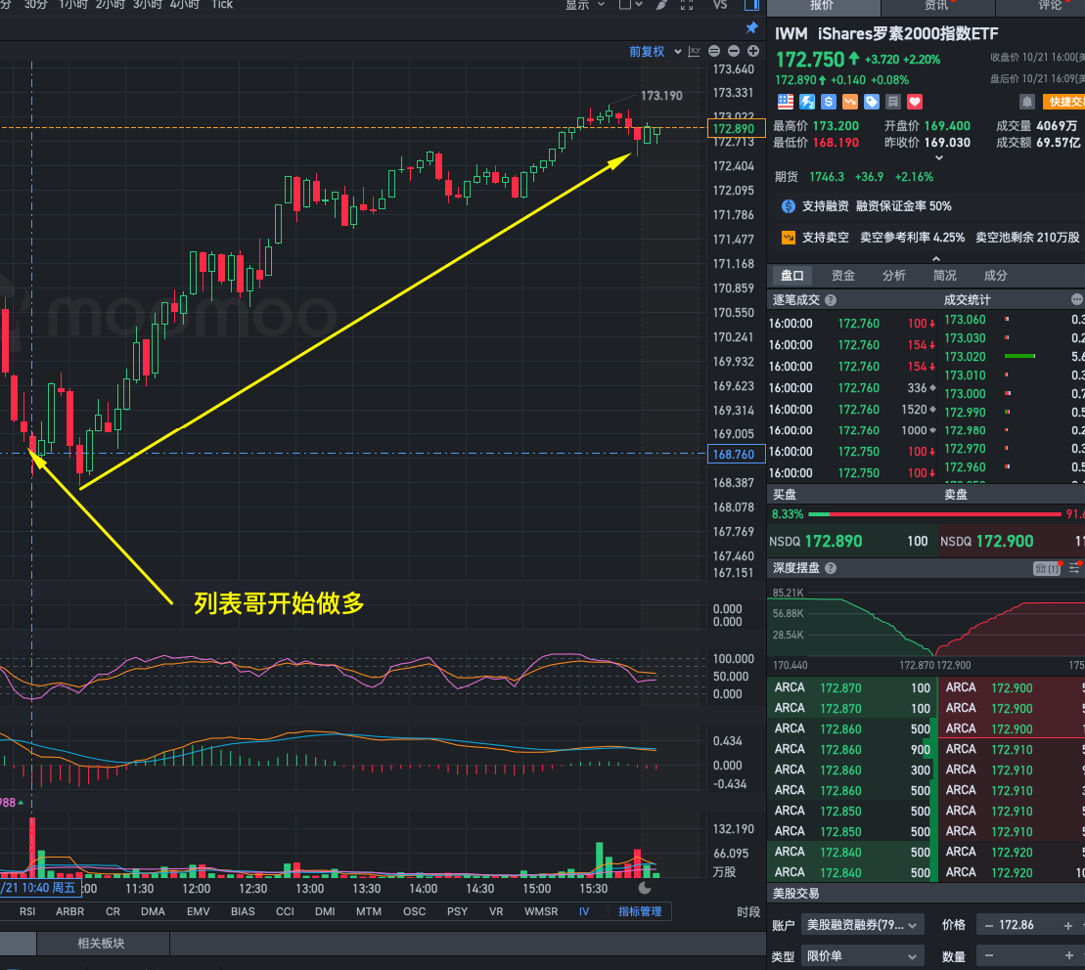Open the 相关板块 tab
The height and width of the screenshot is (970, 1085).
click(x=101, y=943)
